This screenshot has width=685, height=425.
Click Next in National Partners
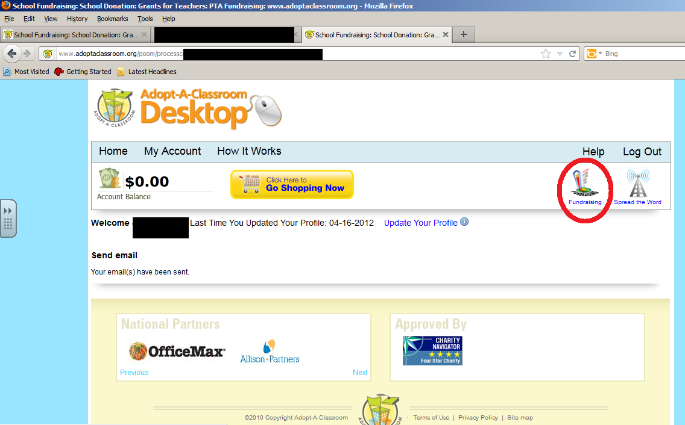(360, 372)
